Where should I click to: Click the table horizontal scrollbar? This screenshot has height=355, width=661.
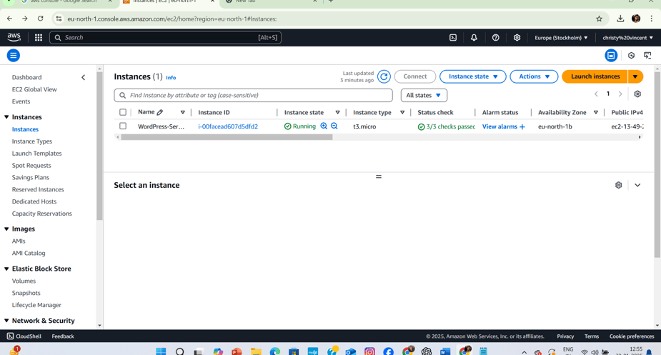[x=227, y=137]
